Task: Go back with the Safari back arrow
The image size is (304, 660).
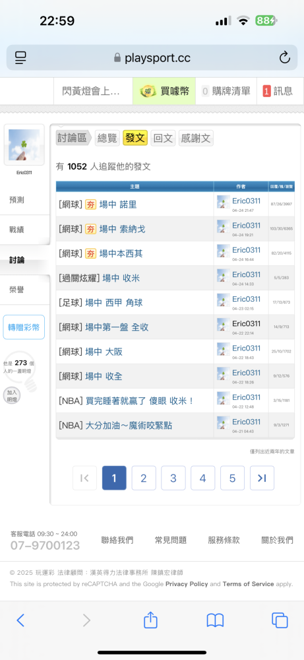Action: [x=20, y=620]
